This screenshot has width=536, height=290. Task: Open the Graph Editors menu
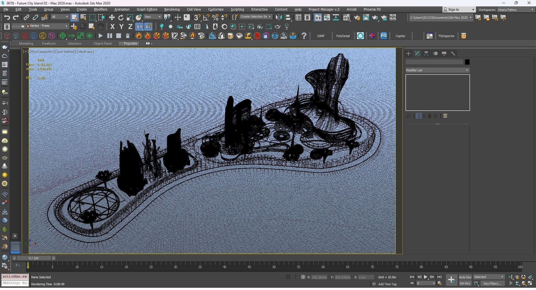coord(147,9)
